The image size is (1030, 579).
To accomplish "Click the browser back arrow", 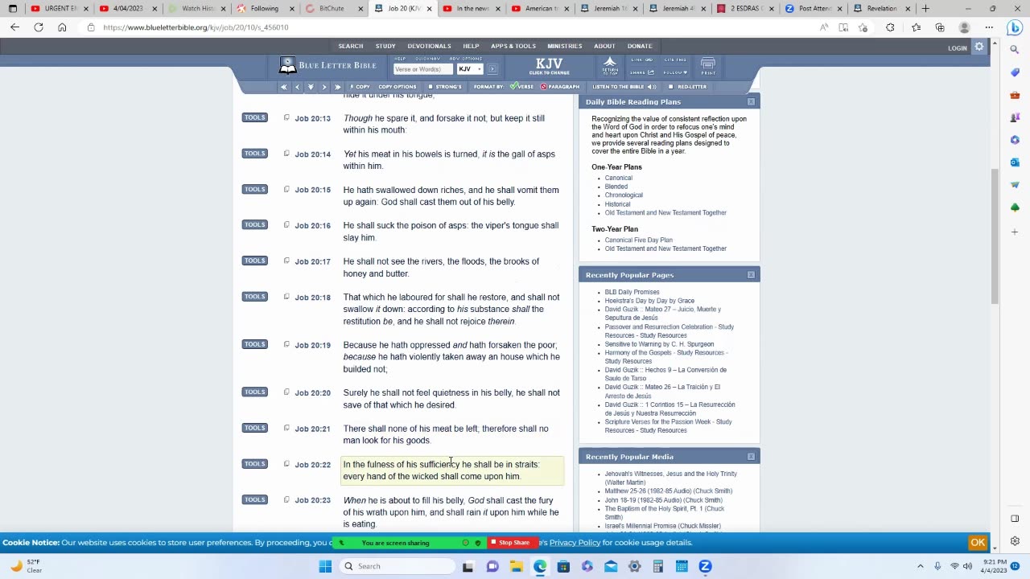I will click(x=14, y=27).
